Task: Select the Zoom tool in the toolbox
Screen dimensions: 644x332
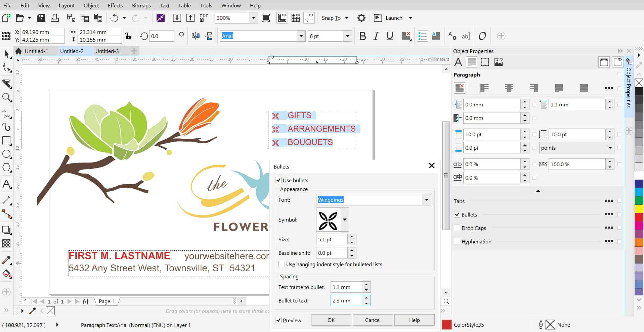Action: (x=7, y=98)
